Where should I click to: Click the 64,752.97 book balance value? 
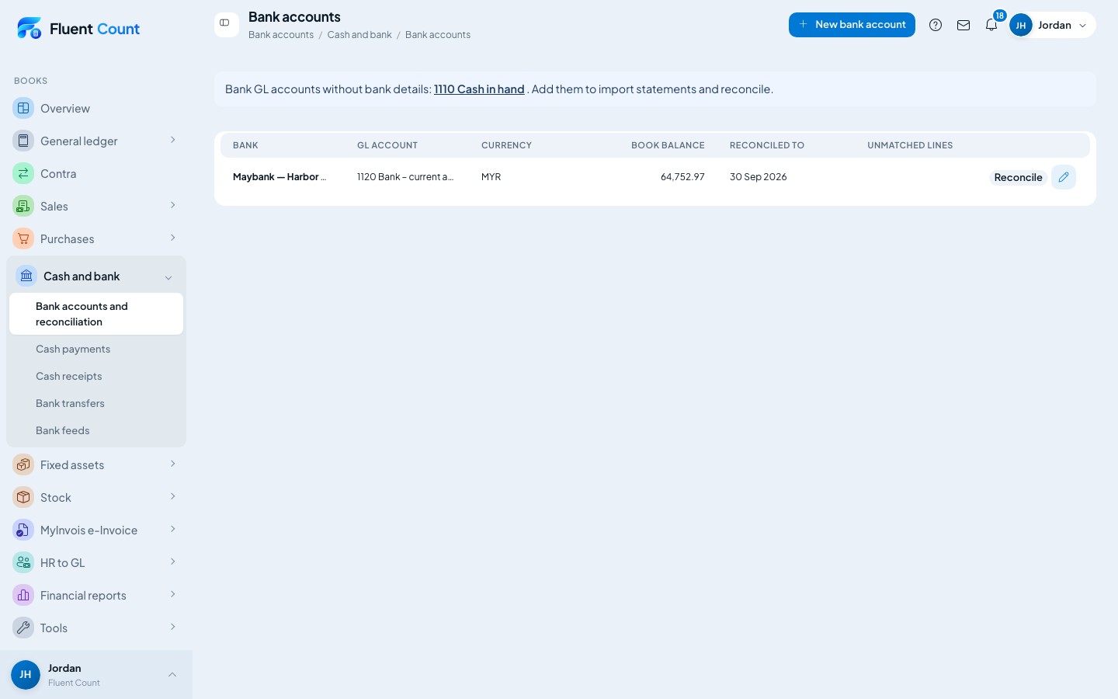click(x=682, y=177)
